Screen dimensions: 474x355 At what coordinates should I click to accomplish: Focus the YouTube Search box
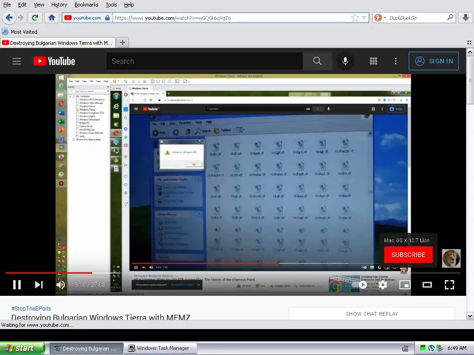pos(204,61)
